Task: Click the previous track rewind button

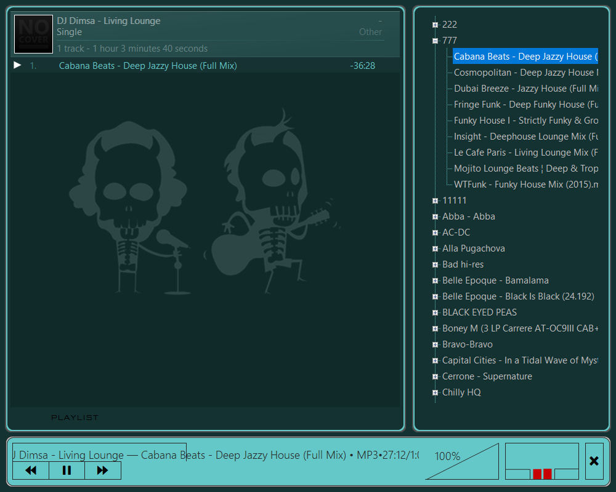Action: coord(31,470)
